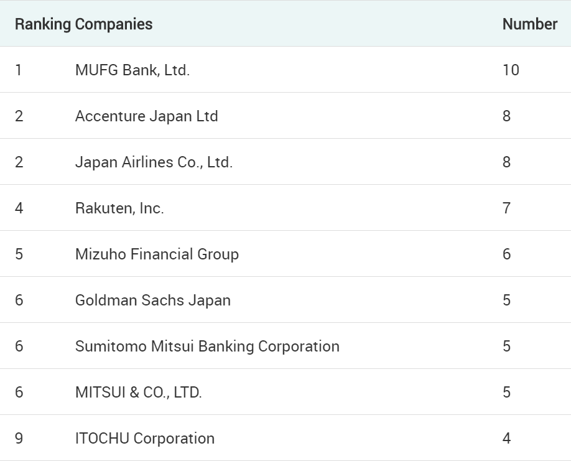571x461 pixels.
Task: Select the MITSUI & CO., LTD. entry
Action: [138, 392]
